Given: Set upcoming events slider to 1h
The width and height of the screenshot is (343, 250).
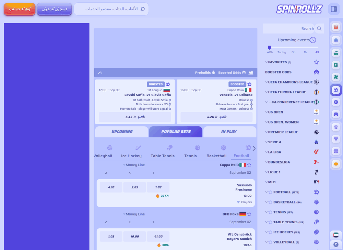Looking at the screenshot, I should (x=305, y=52).
